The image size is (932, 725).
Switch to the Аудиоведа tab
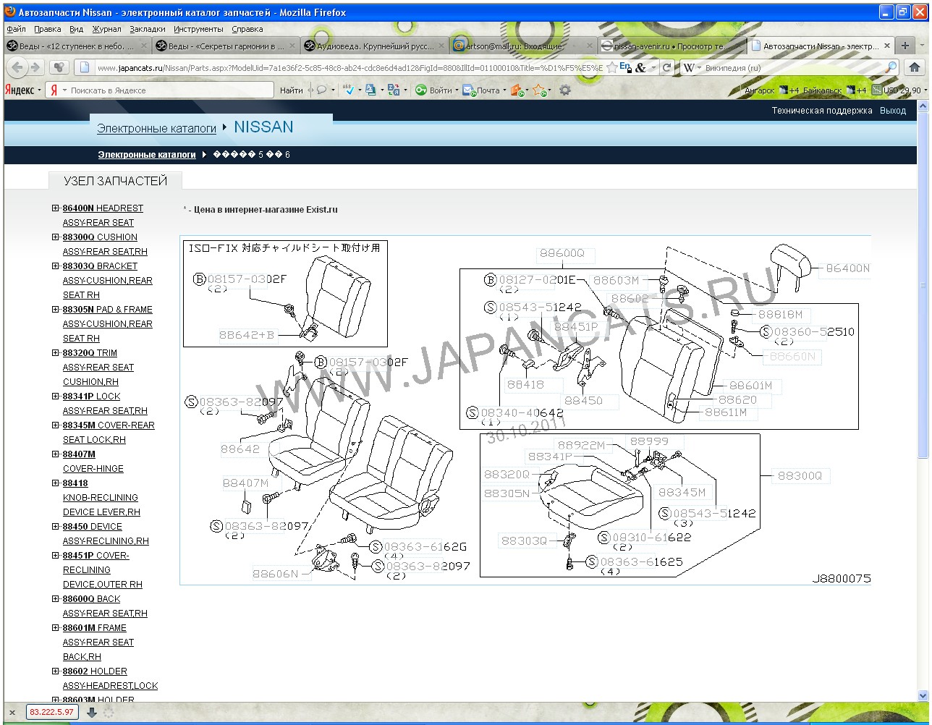tap(374, 46)
